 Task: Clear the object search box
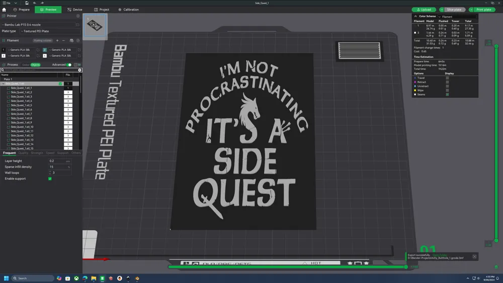(x=79, y=70)
